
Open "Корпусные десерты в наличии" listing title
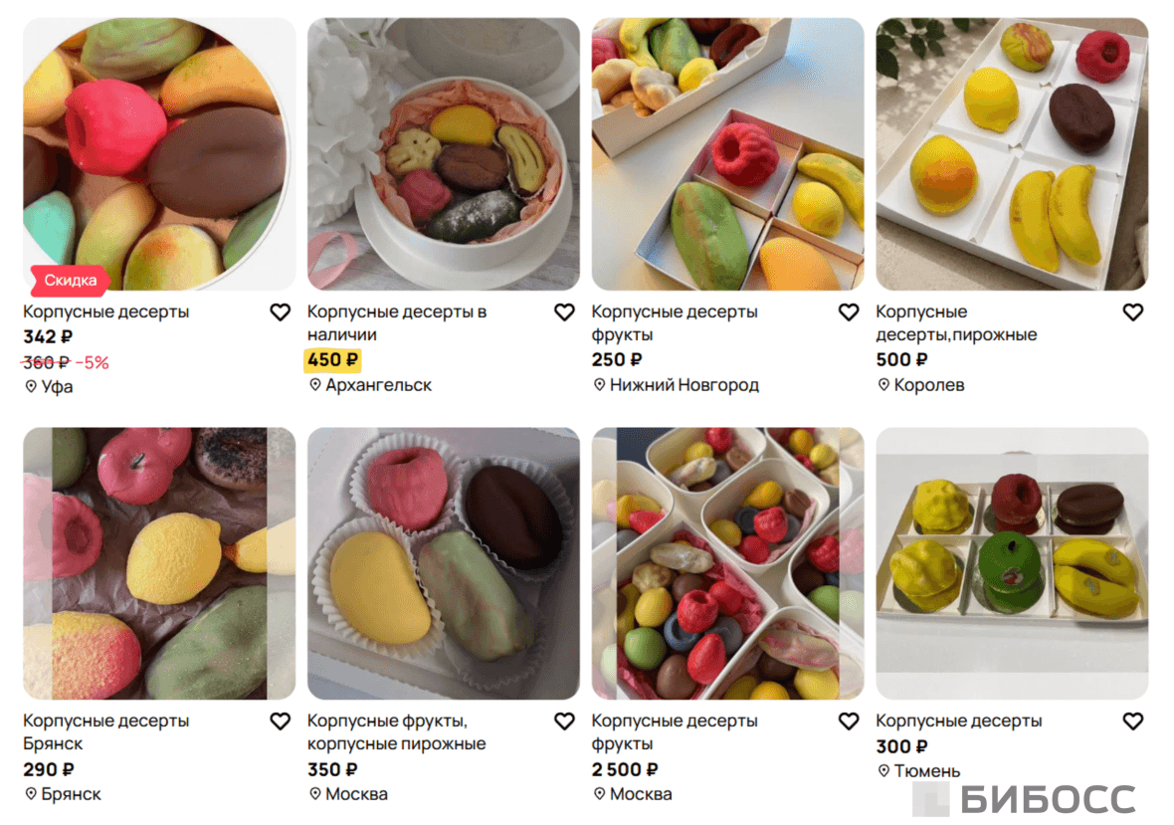(397, 322)
